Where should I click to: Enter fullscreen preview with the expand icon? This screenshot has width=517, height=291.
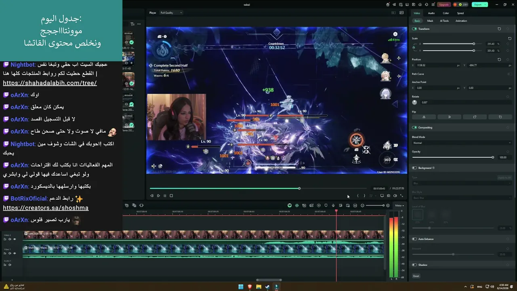401,196
